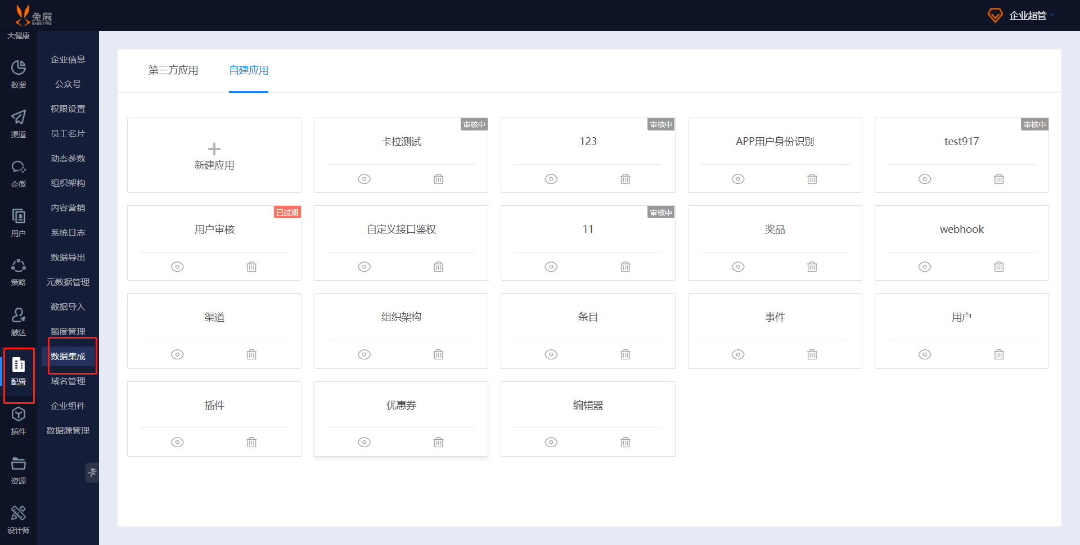Image resolution: width=1080 pixels, height=545 pixels.
Task: Delete the 编辑器 app
Action: tap(625, 442)
